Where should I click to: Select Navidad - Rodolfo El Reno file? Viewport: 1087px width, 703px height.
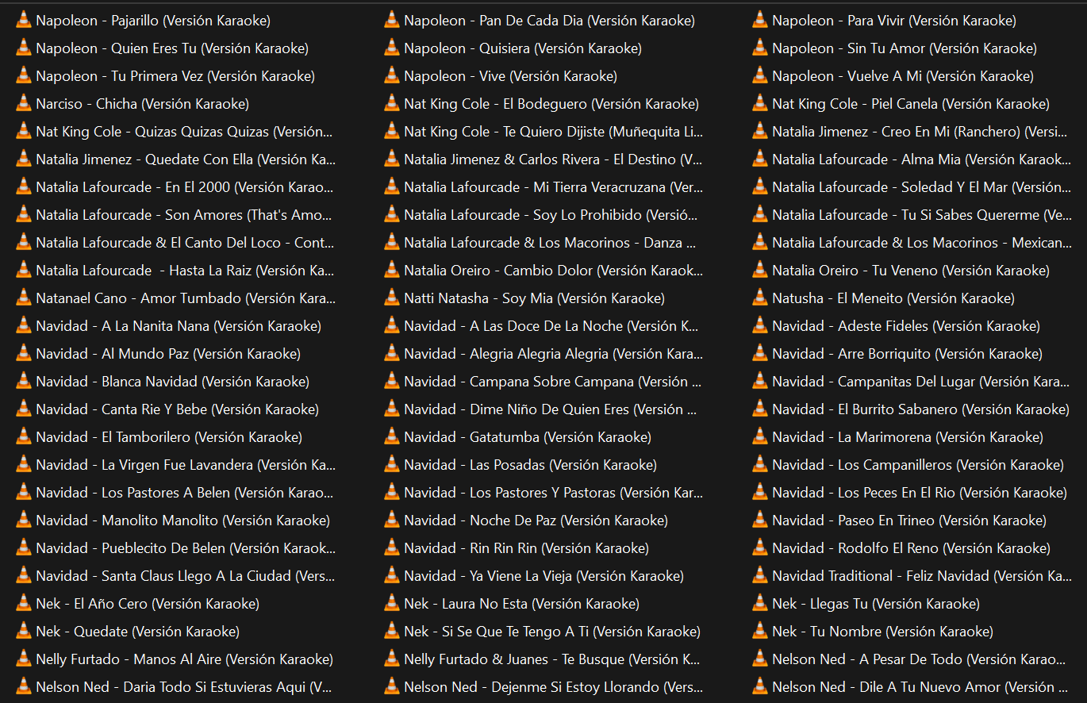tap(910, 548)
